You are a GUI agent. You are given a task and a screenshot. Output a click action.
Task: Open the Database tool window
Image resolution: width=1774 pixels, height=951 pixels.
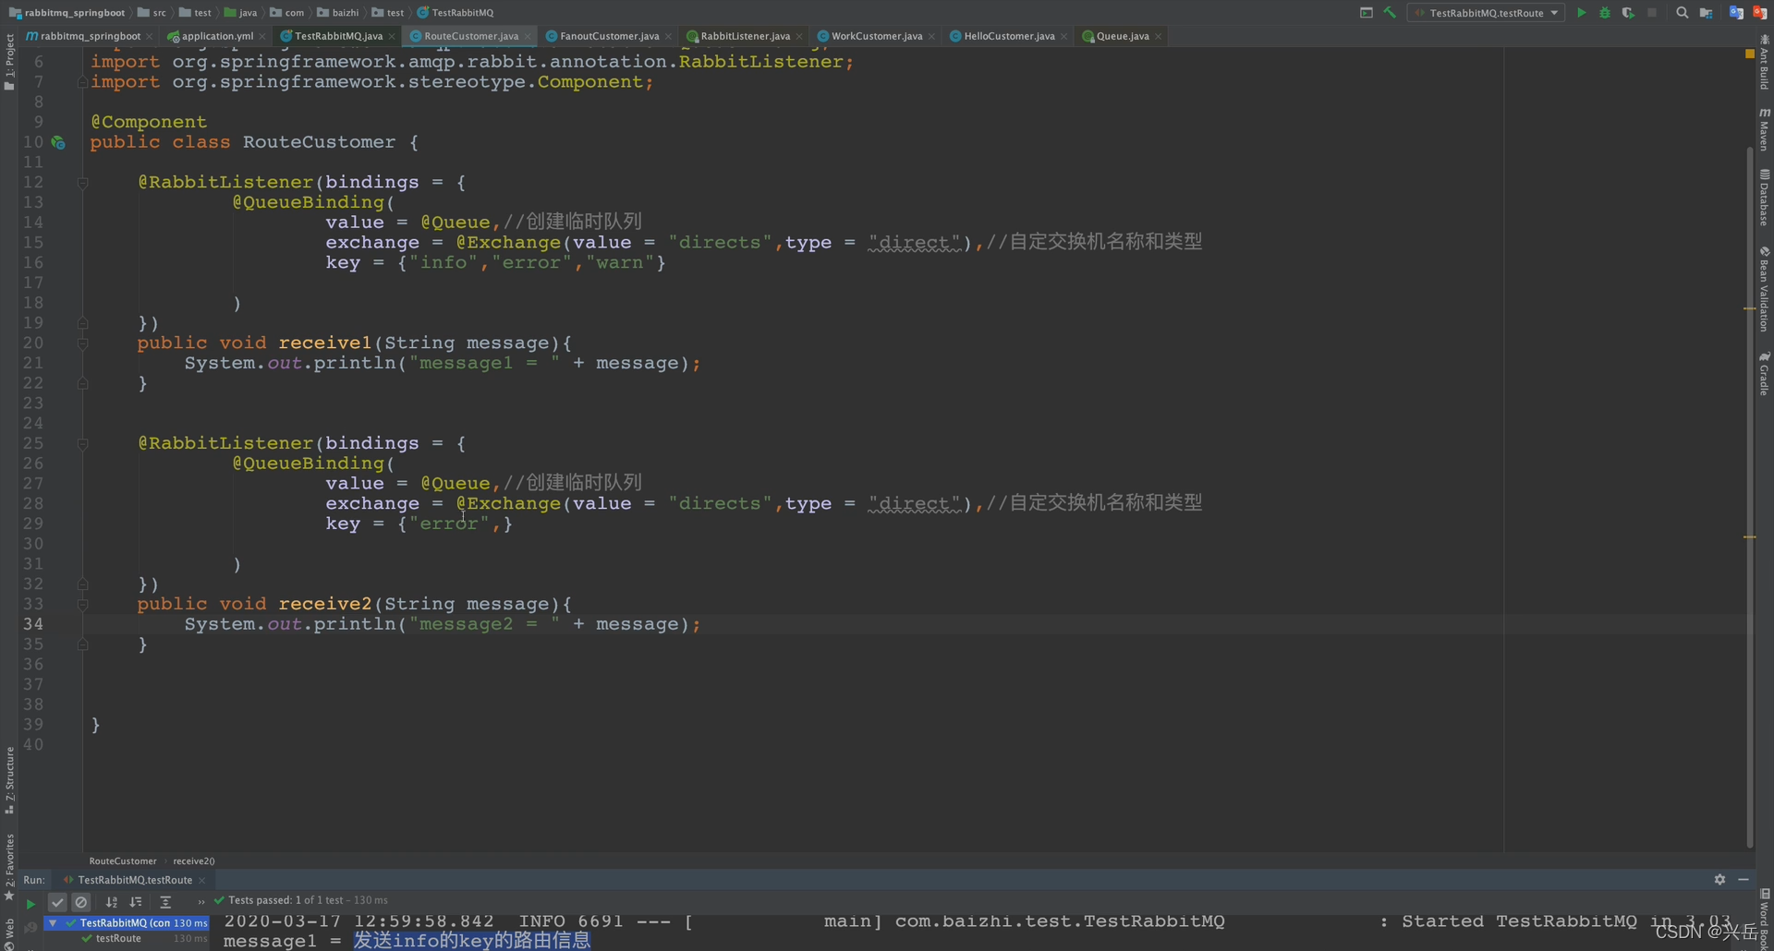click(1764, 198)
